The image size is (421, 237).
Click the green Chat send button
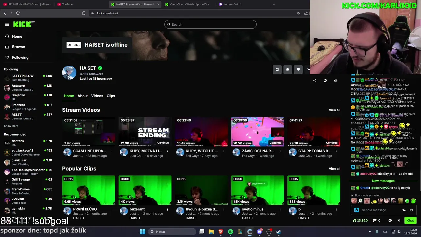point(410,220)
